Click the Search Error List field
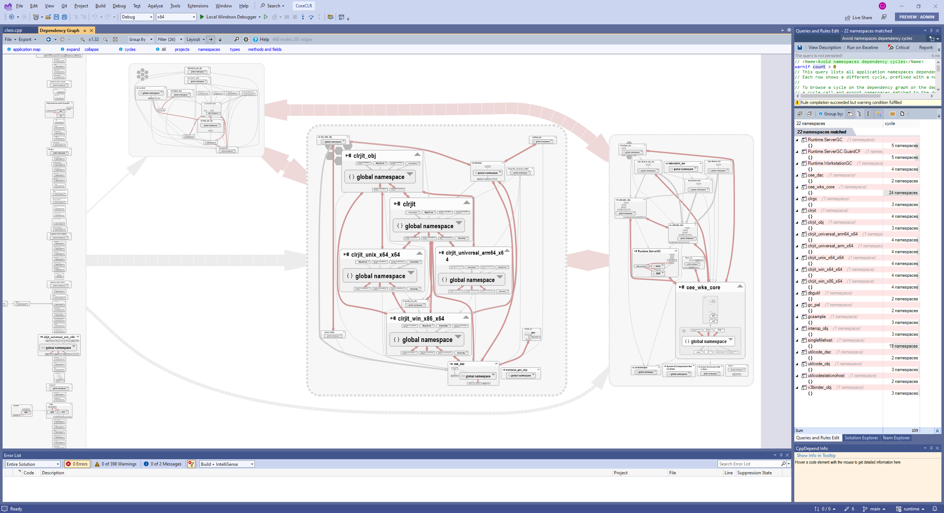This screenshot has height=513, width=944. 750,464
